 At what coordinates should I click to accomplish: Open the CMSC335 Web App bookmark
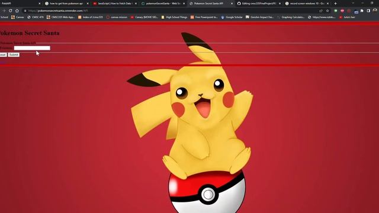point(61,17)
